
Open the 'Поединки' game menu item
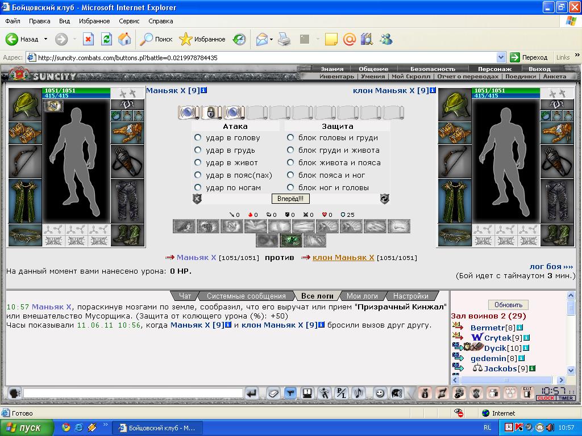(521, 77)
